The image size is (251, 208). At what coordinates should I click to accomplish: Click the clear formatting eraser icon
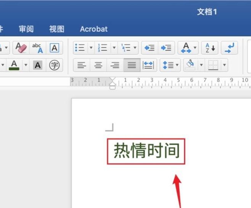[x=21, y=48]
